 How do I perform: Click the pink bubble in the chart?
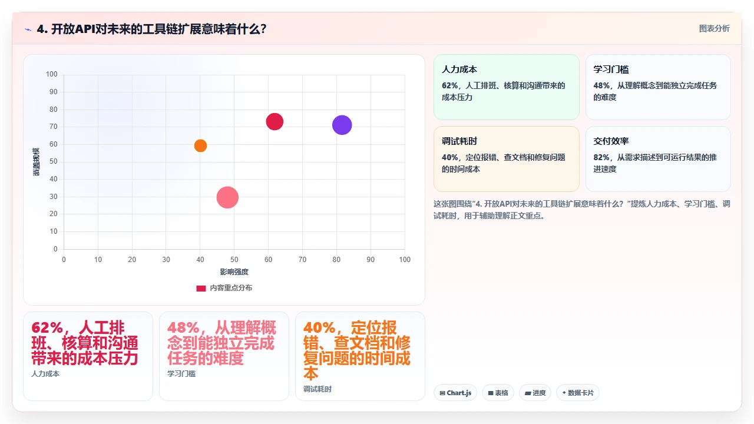227,197
